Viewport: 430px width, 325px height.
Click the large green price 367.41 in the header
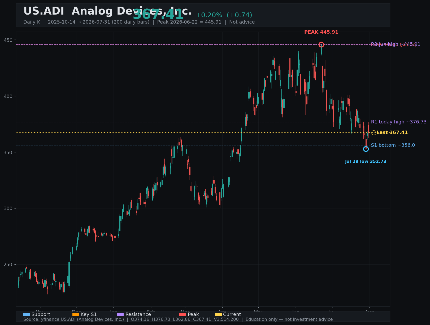click(x=158, y=14)
